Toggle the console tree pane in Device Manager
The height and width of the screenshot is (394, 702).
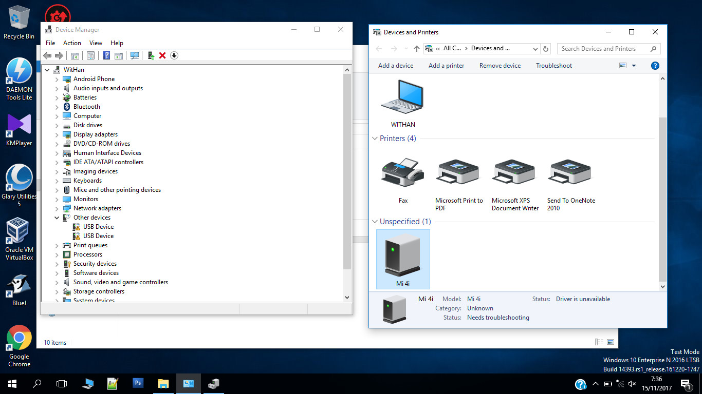coord(75,55)
